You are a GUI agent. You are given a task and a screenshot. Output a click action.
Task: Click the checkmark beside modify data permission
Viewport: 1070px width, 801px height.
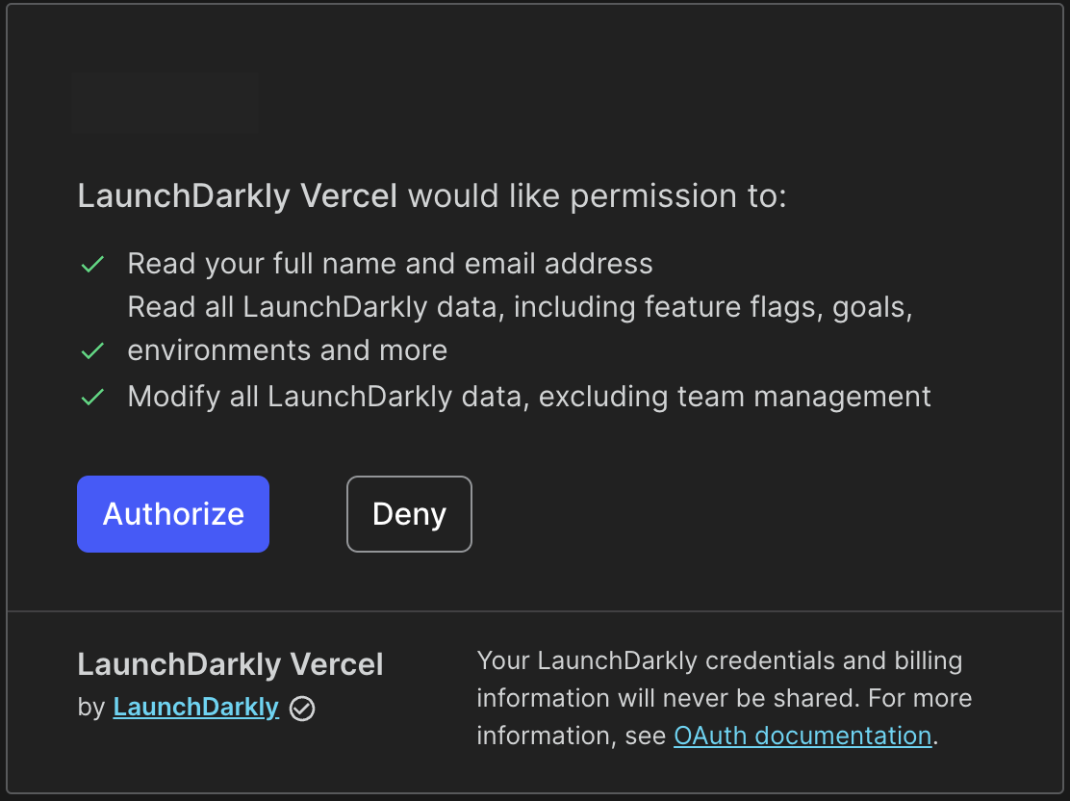click(x=92, y=396)
